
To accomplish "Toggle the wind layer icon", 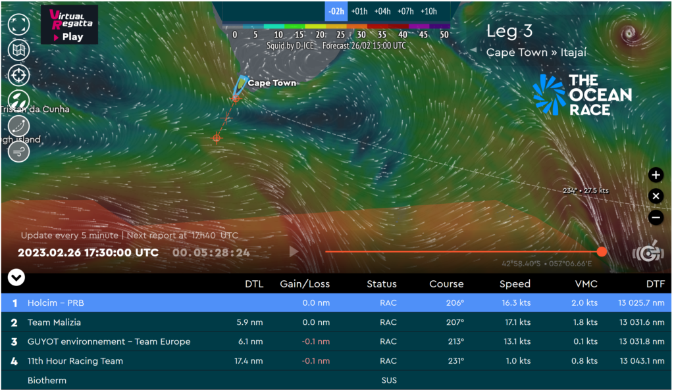I will click(18, 151).
